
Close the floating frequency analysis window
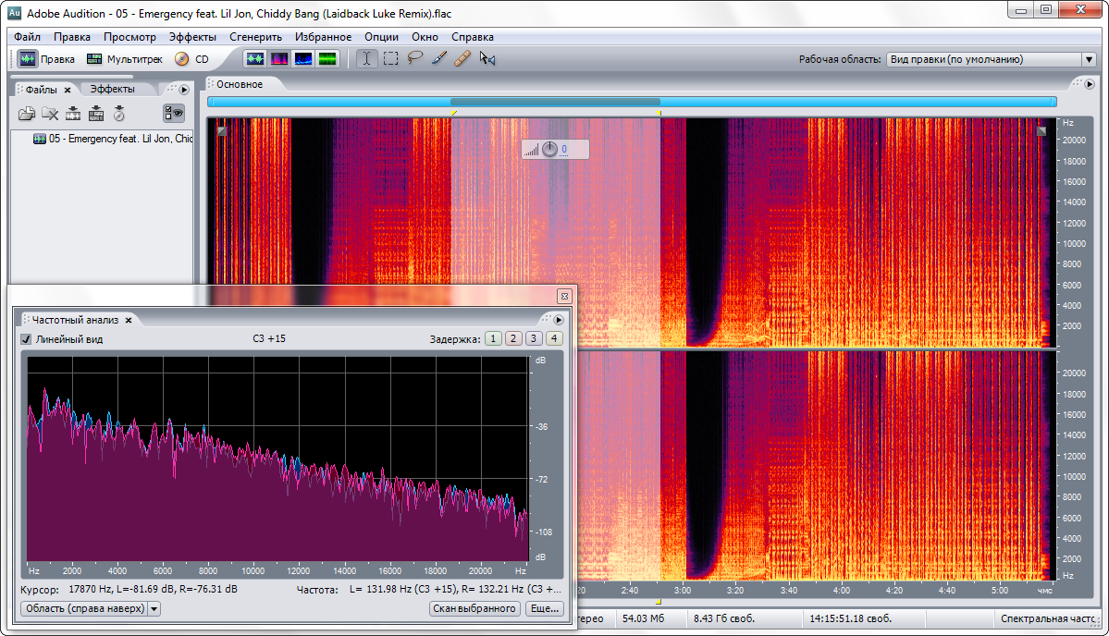click(563, 296)
